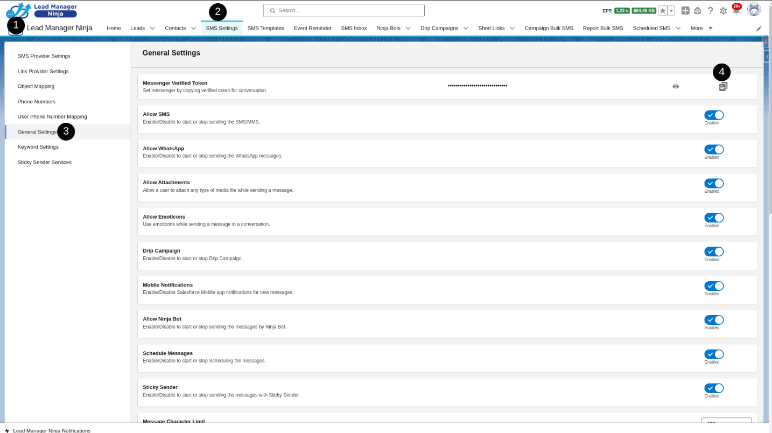Turn off Allow Attachments toggle
The width and height of the screenshot is (772, 433).
coord(714,183)
